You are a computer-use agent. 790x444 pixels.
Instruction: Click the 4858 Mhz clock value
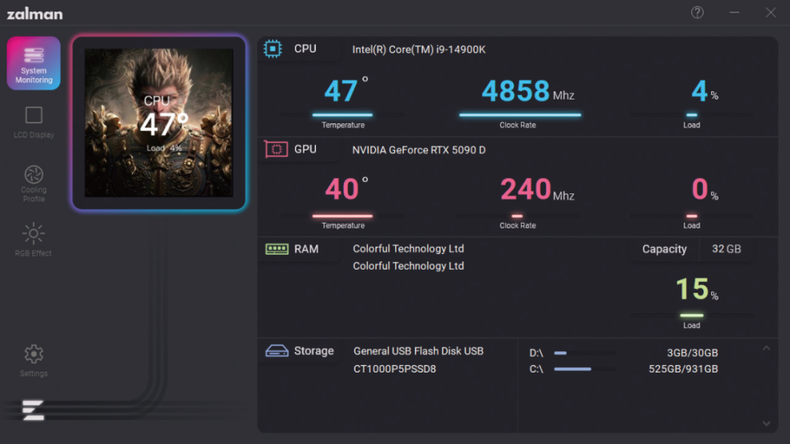pos(527,91)
